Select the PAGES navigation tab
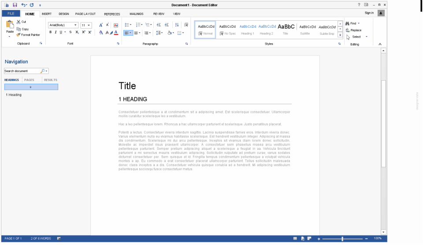Viewport: 423px width, 245px height. point(29,80)
